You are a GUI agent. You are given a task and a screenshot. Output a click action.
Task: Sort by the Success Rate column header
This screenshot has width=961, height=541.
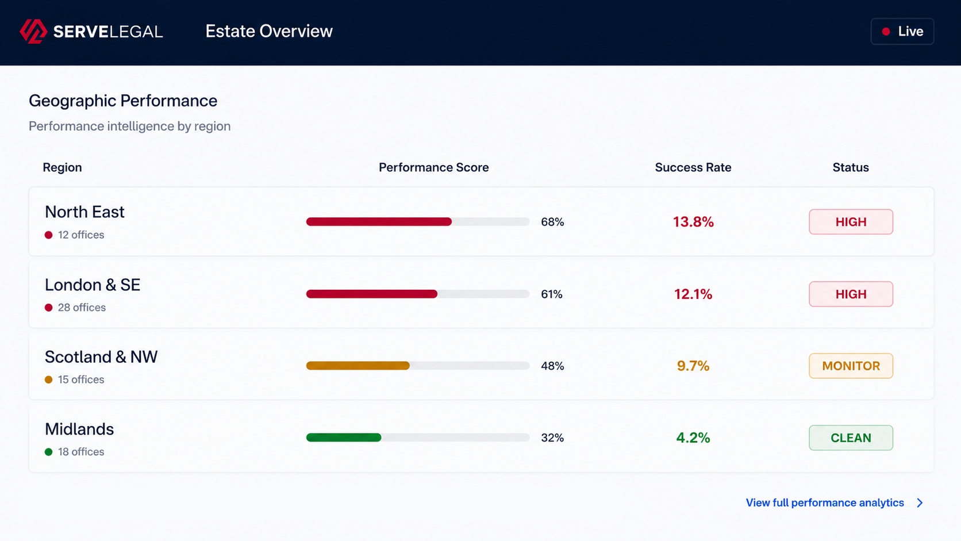click(x=693, y=167)
